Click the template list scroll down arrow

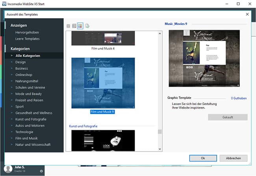160,149
